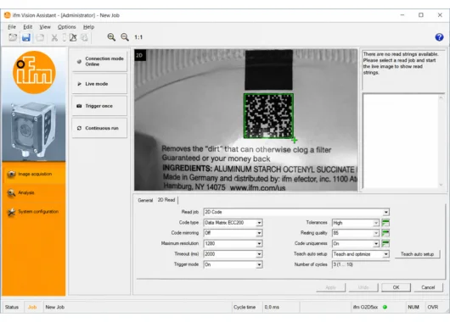Click the Undo button
The height and width of the screenshot is (322, 450).
pyautogui.click(x=363, y=287)
